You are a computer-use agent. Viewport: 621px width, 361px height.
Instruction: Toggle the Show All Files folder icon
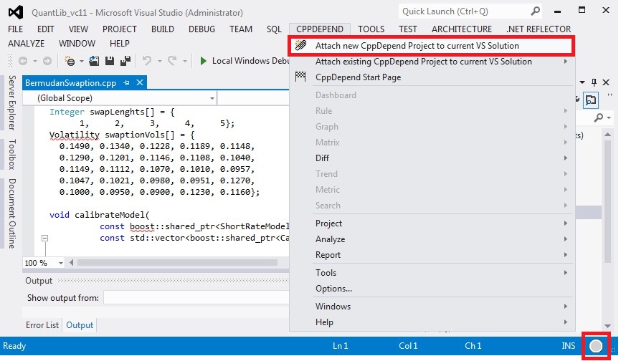pyautogui.click(x=590, y=100)
